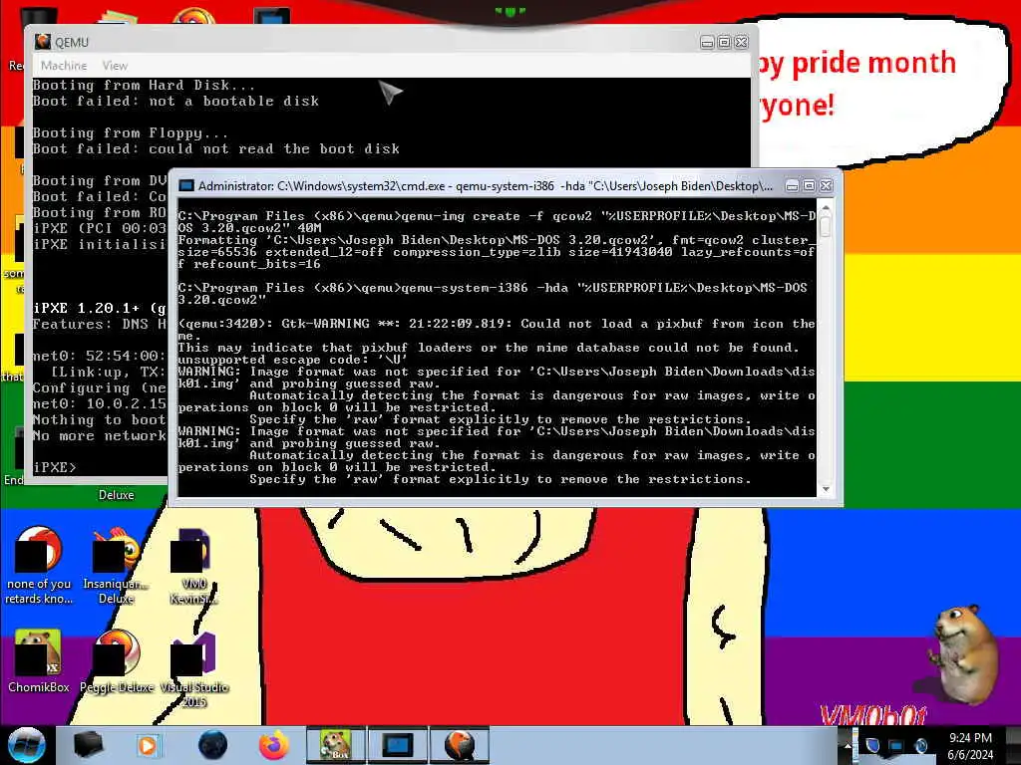Open the Machine menu in QEMU

64,66
